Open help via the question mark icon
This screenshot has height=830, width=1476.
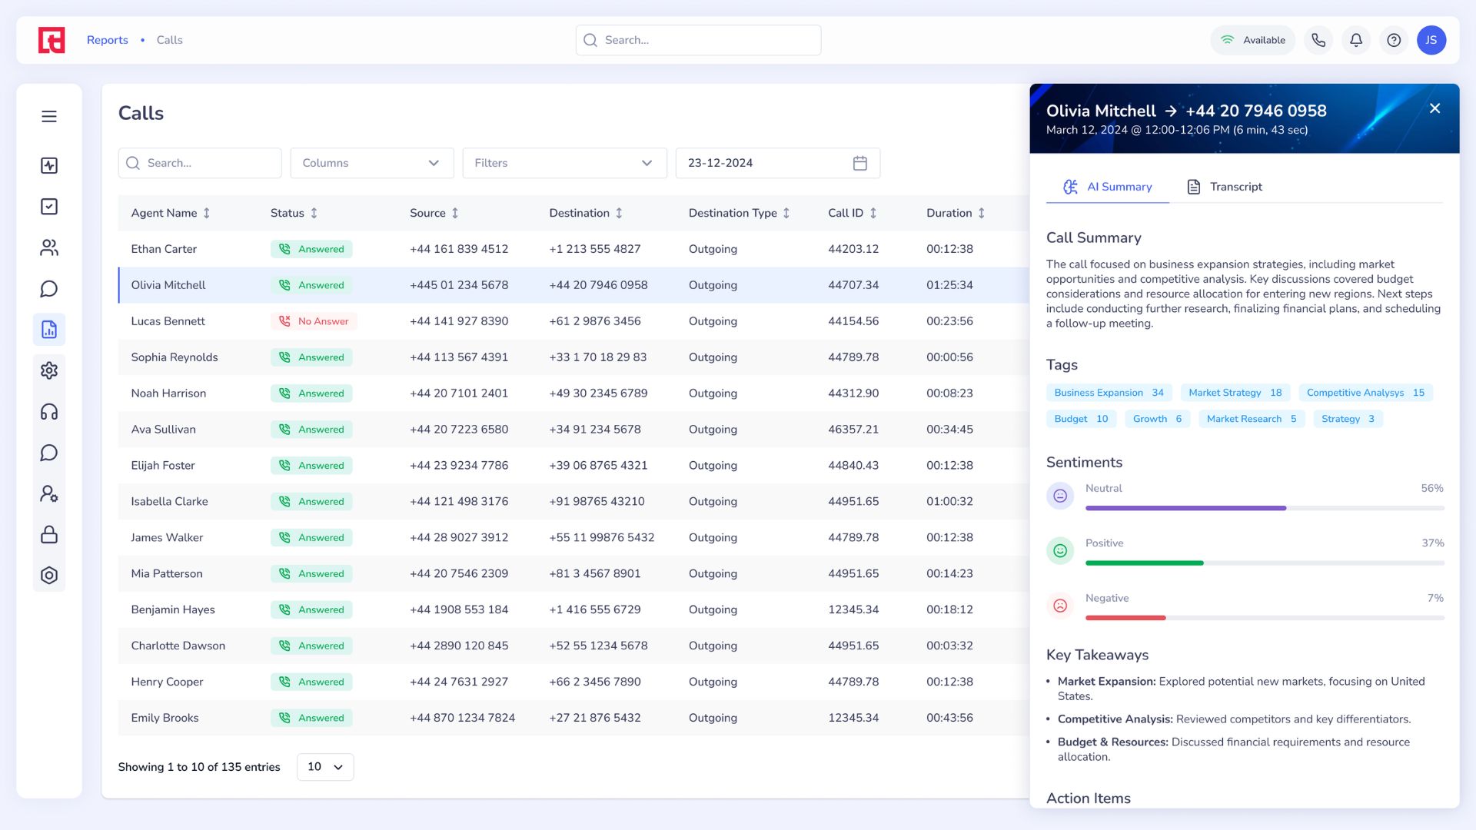click(1394, 40)
